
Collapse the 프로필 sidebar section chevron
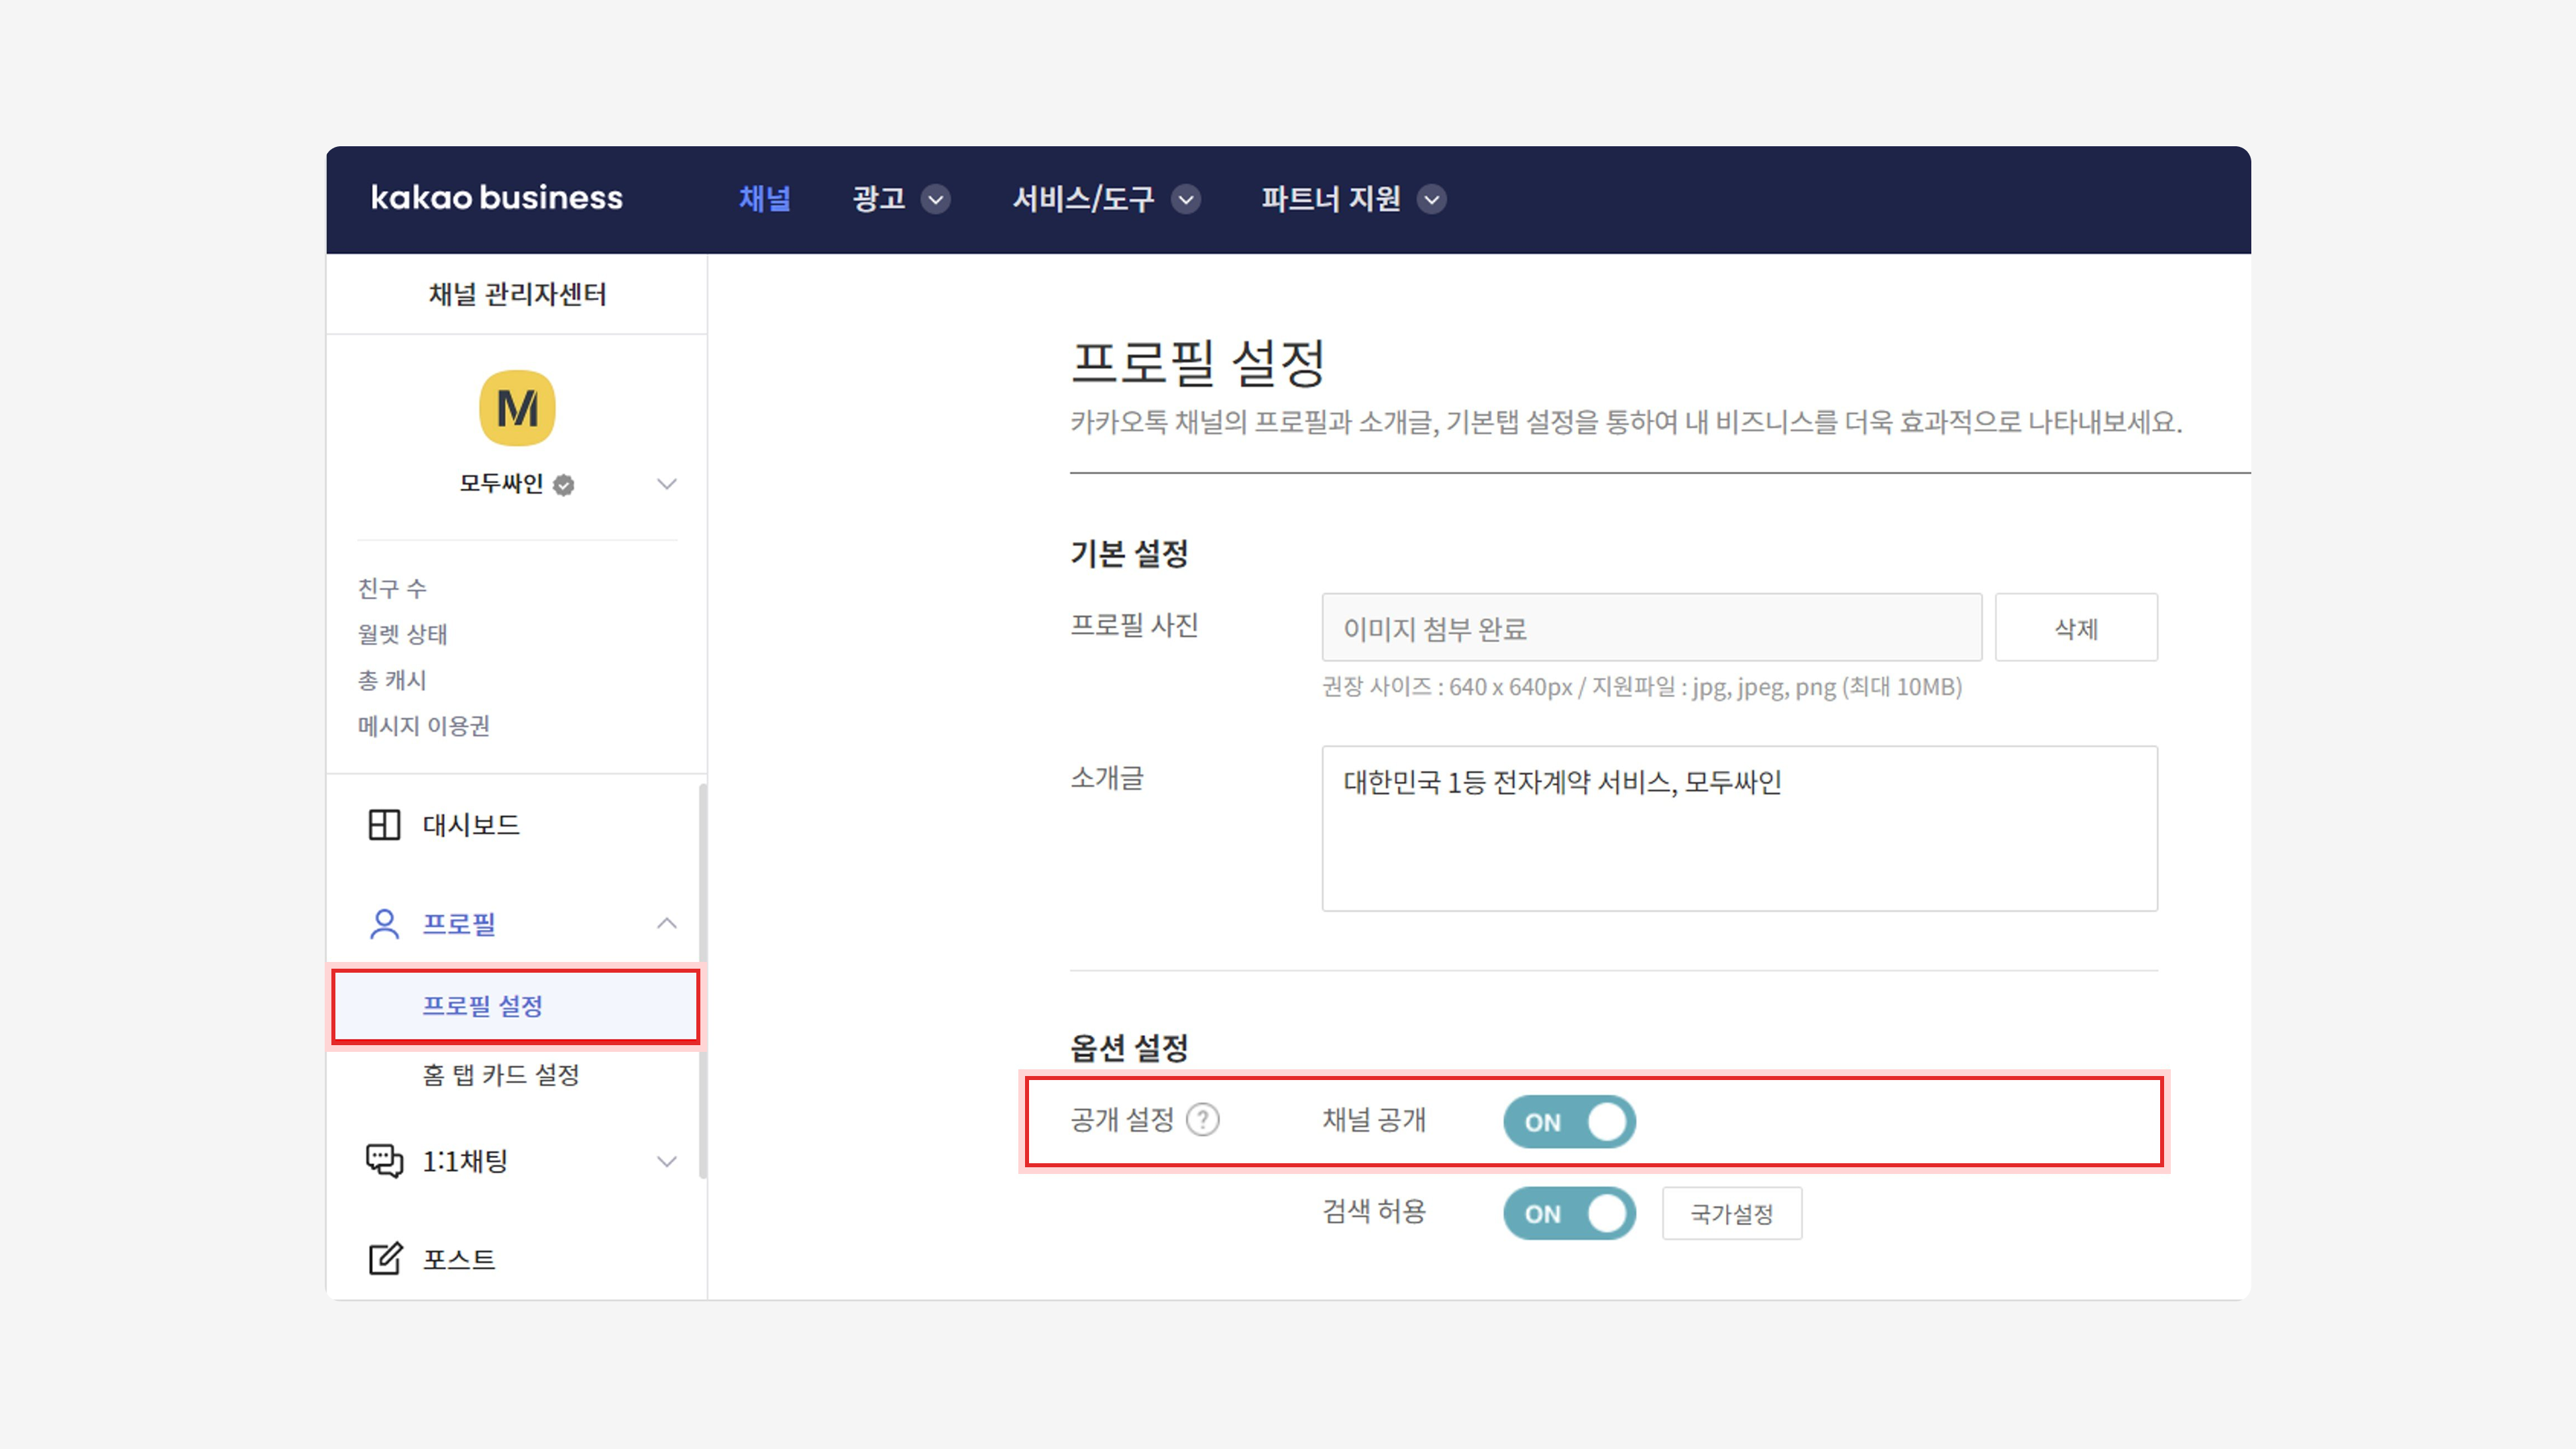(667, 923)
